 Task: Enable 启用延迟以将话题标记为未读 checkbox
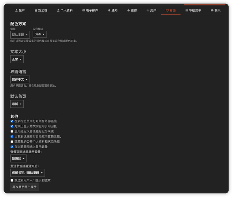pyautogui.click(x=12, y=131)
